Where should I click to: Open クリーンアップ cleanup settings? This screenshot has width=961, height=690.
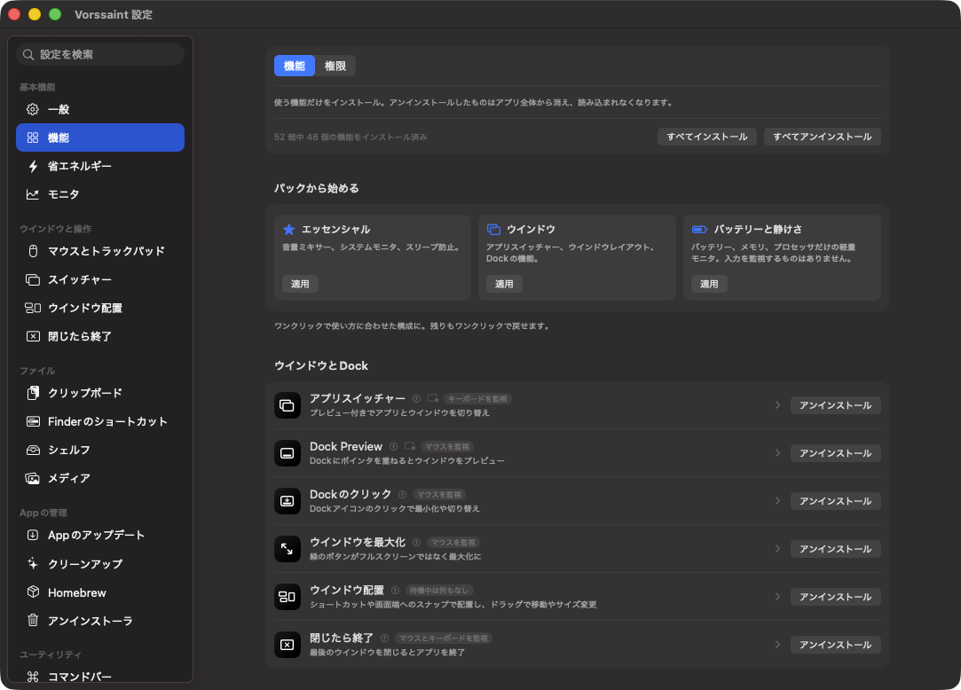click(100, 564)
